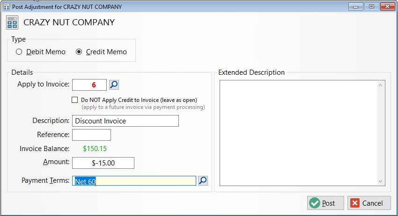Viewport: 398px width, 216px height.
Task: Click inside the Extended Description text area
Action: (x=298, y=133)
